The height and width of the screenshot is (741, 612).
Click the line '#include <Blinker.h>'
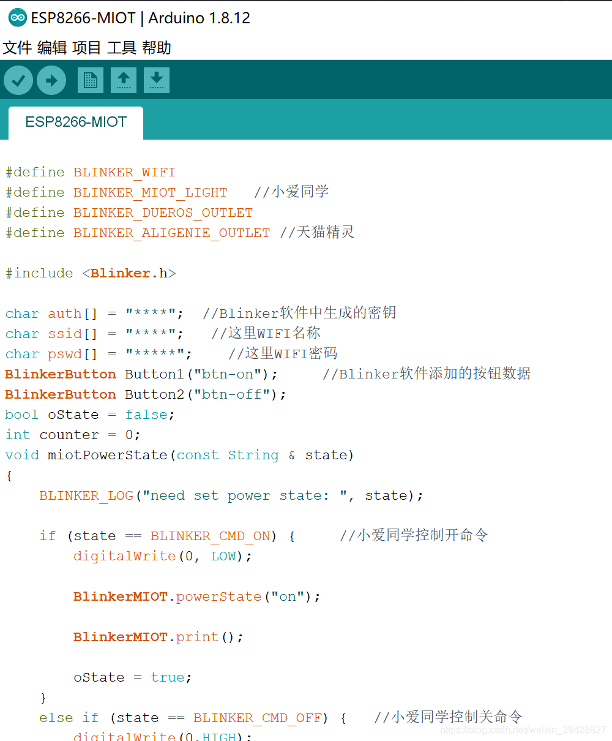pos(91,273)
